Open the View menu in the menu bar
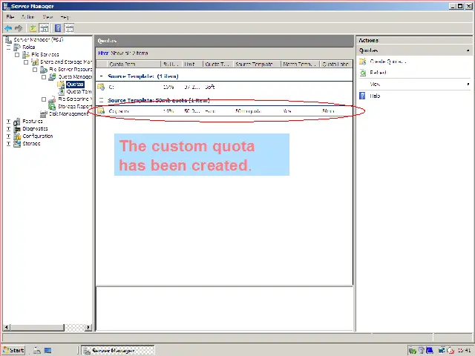 pyautogui.click(x=47, y=17)
